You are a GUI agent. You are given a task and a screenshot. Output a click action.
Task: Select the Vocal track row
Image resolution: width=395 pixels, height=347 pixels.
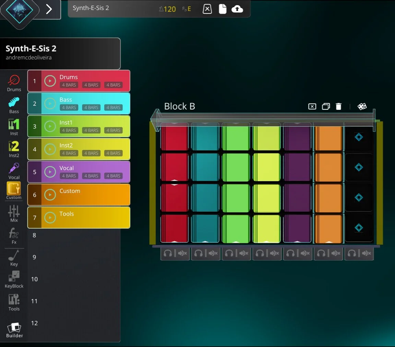[79, 172]
